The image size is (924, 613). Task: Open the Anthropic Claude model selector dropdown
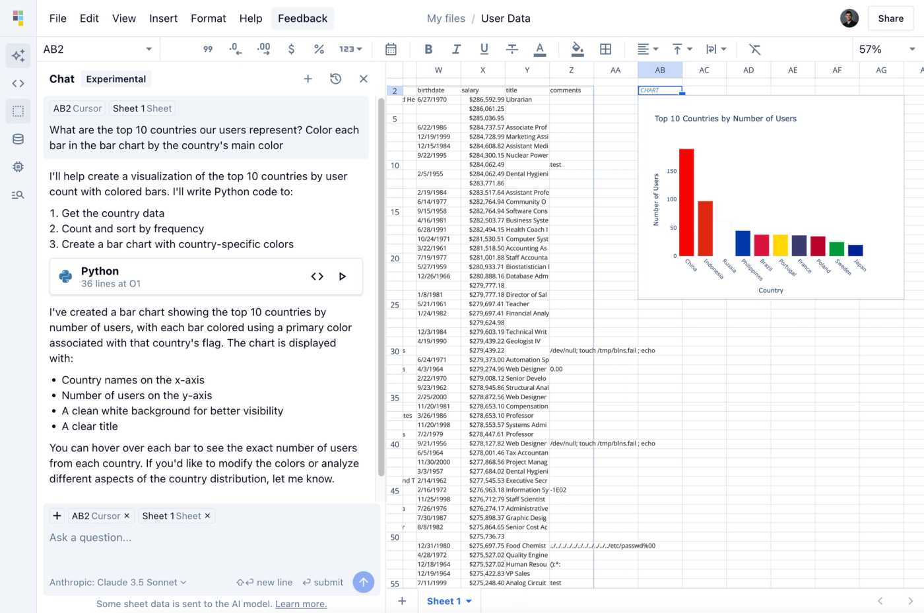coord(117,582)
